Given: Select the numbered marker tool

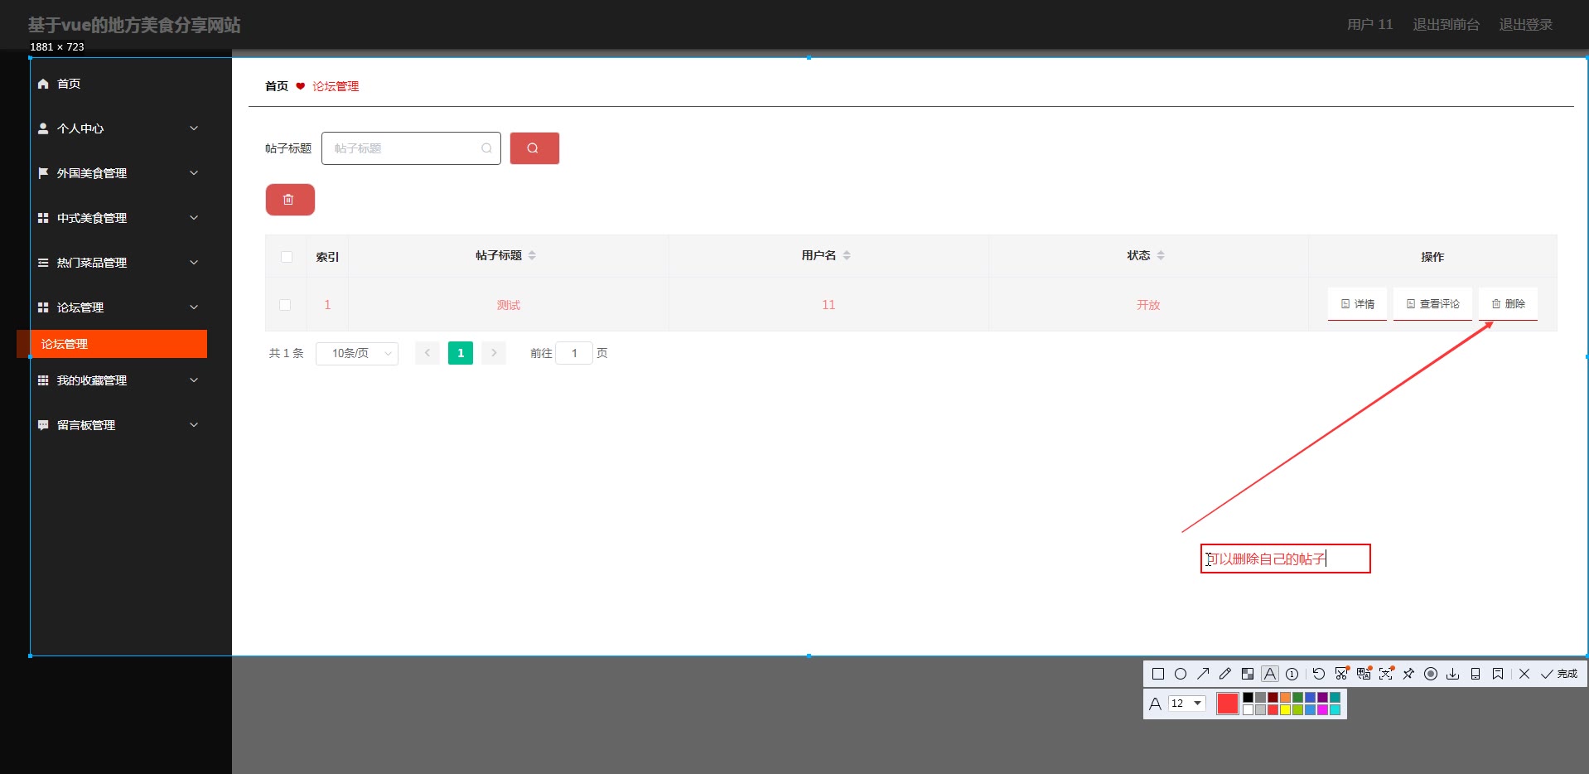Looking at the screenshot, I should coord(1292,674).
